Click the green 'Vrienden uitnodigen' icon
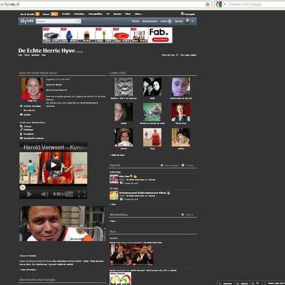285x285 pixels. (21, 106)
